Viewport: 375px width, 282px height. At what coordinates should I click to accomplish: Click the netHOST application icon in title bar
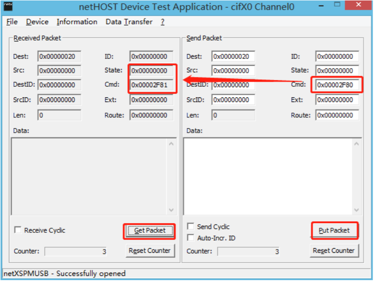click(x=8, y=6)
